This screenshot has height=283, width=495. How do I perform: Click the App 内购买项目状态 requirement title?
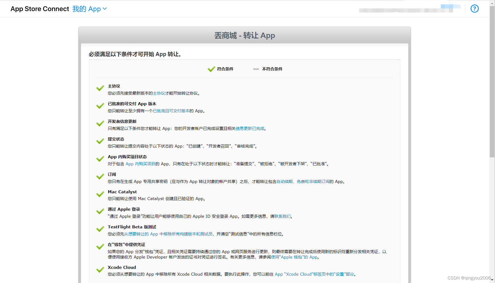click(x=127, y=157)
